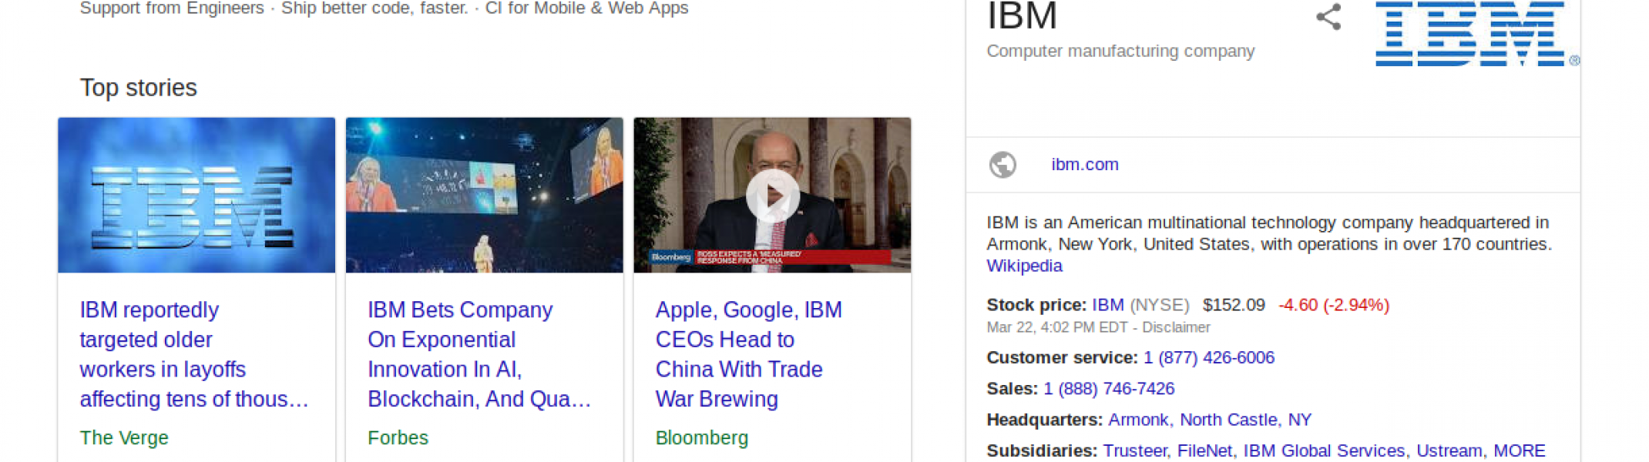This screenshot has height=462, width=1649.
Task: Open the Wikipedia link in the IBM description
Action: click(x=1024, y=266)
